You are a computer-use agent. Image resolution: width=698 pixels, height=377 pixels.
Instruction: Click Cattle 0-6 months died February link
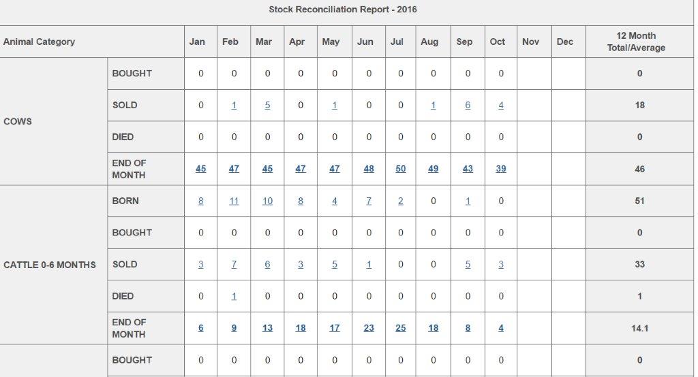tap(234, 297)
